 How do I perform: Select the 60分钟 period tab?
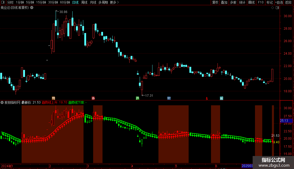click(x=65, y=2)
